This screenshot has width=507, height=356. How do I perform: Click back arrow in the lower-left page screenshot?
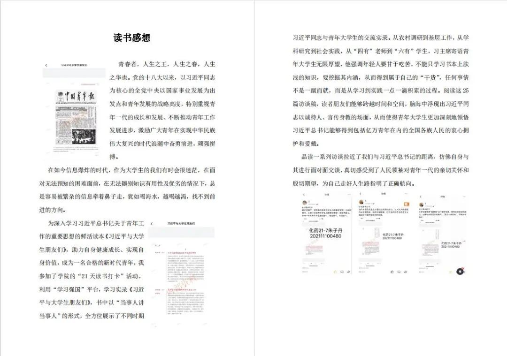(151, 224)
